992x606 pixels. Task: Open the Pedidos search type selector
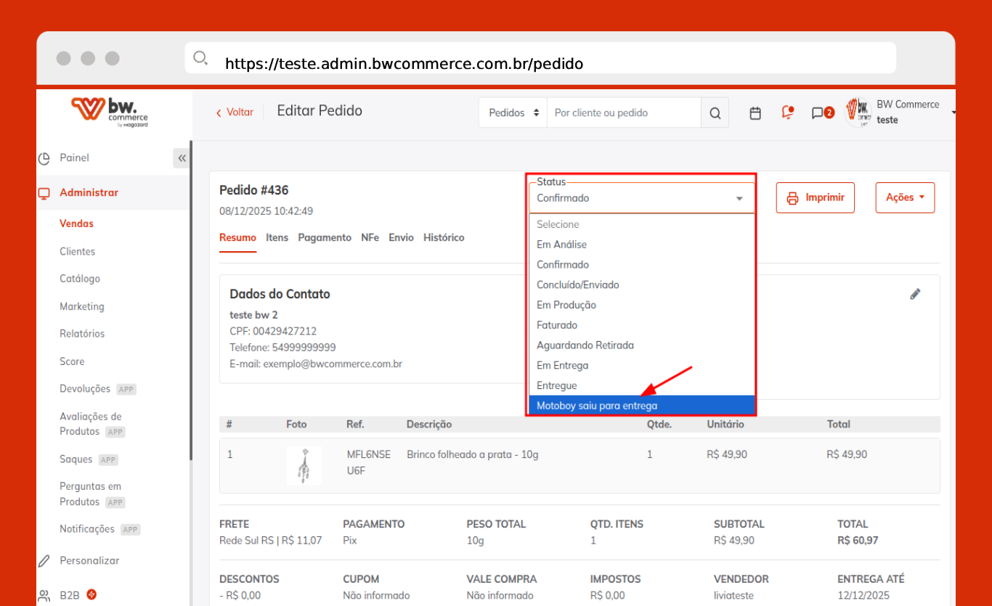[513, 113]
